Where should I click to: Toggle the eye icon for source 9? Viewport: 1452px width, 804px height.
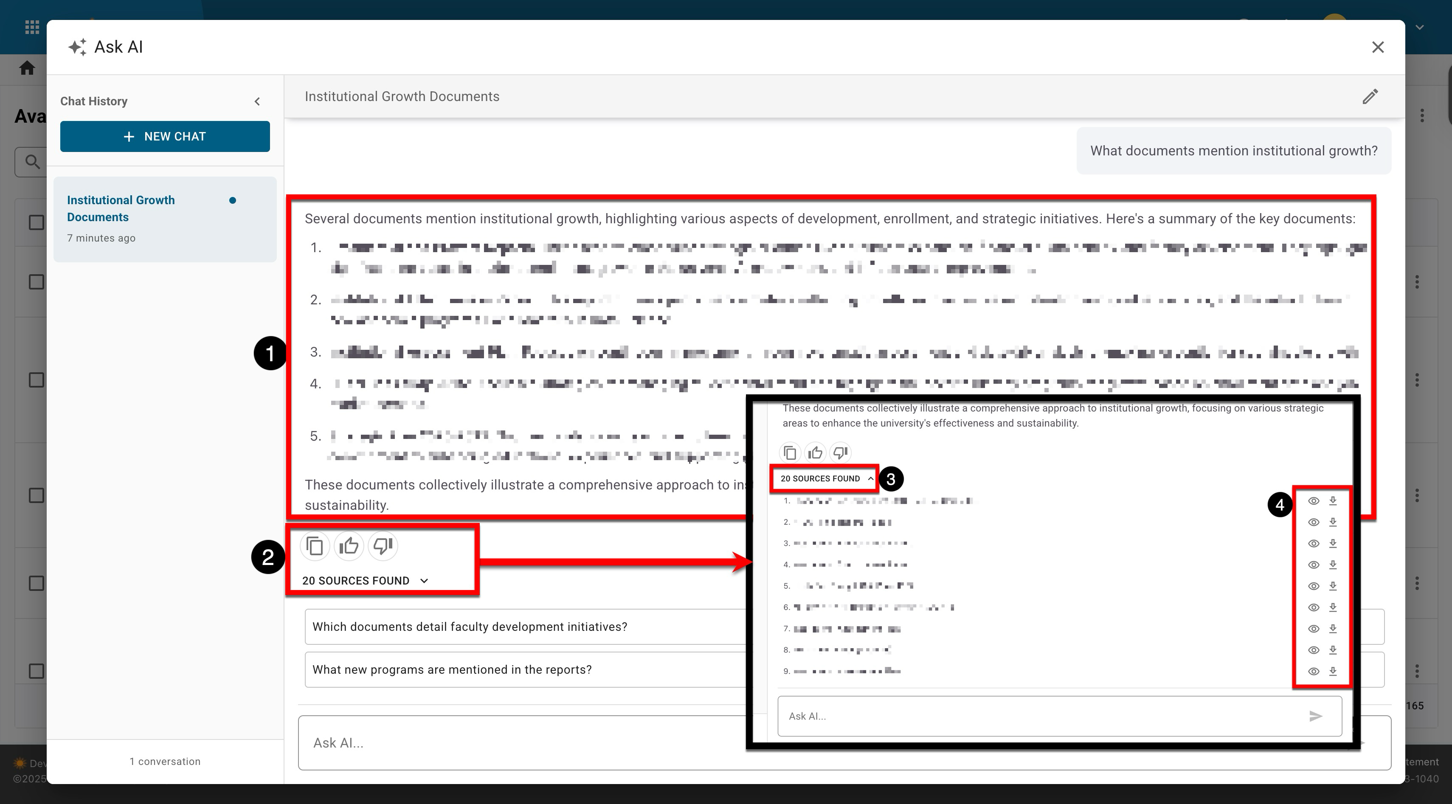[x=1313, y=672]
